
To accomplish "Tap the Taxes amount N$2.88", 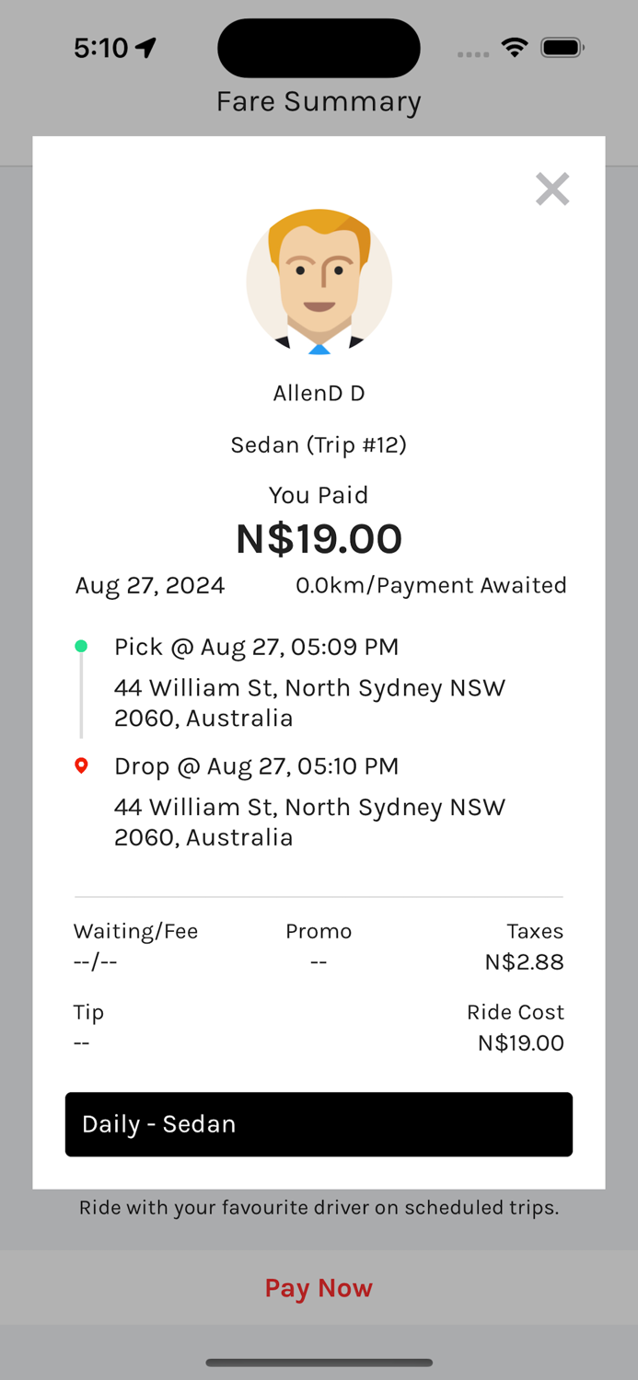I will (x=525, y=961).
